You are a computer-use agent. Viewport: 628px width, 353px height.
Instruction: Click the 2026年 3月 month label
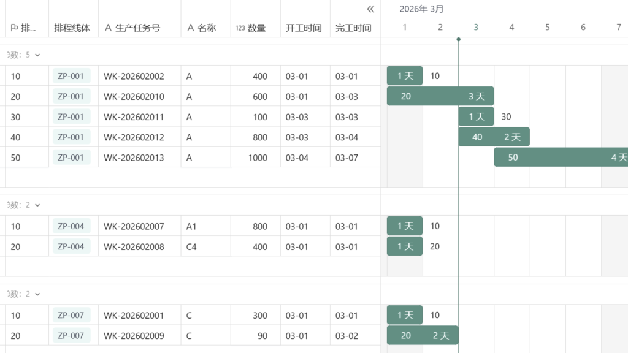tap(421, 9)
